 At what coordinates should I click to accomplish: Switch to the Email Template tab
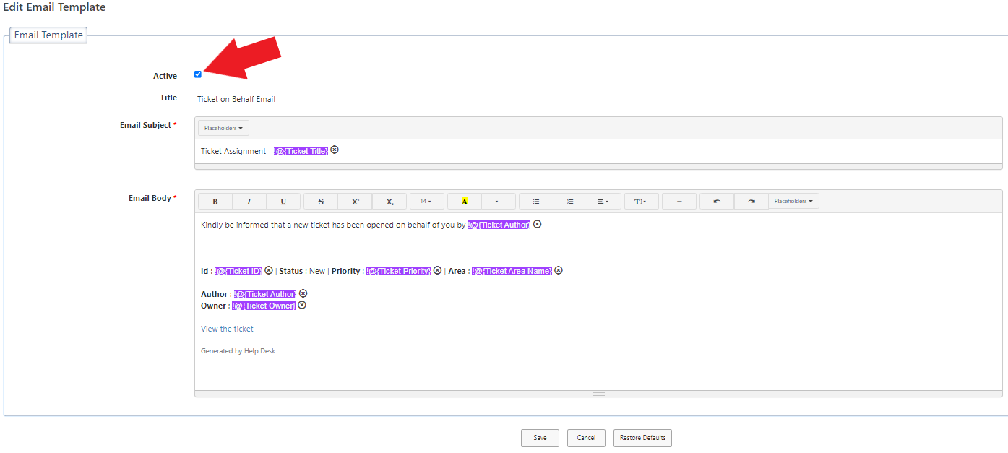48,34
